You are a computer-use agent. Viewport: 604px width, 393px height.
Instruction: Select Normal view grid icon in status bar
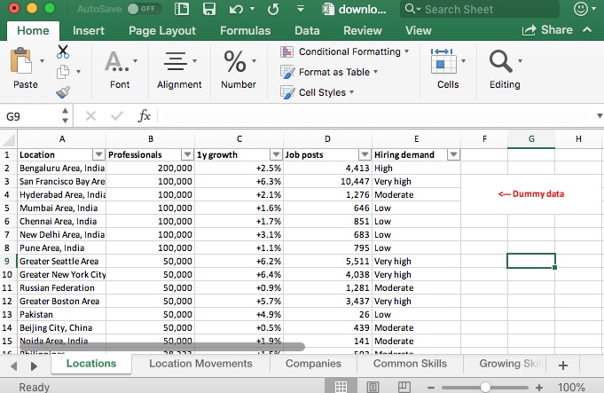click(x=341, y=387)
